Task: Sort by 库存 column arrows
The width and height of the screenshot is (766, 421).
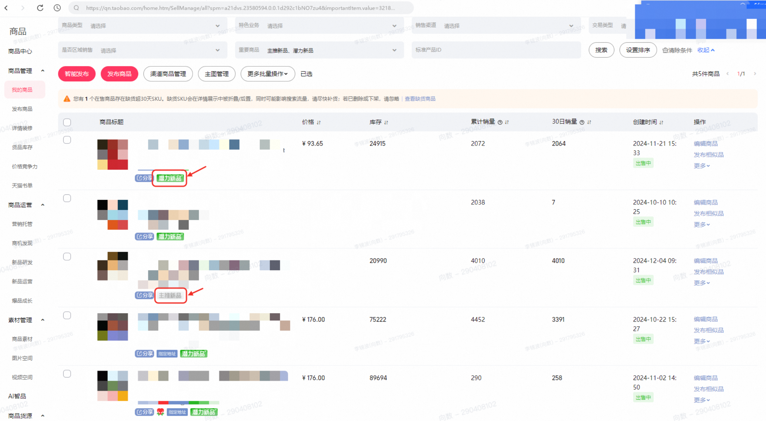Action: tap(386, 122)
